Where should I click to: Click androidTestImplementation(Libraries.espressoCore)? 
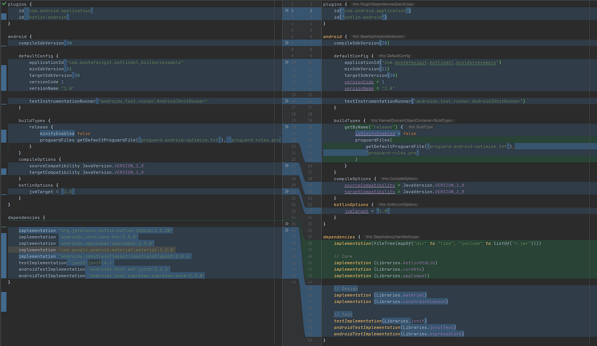click(x=399, y=334)
